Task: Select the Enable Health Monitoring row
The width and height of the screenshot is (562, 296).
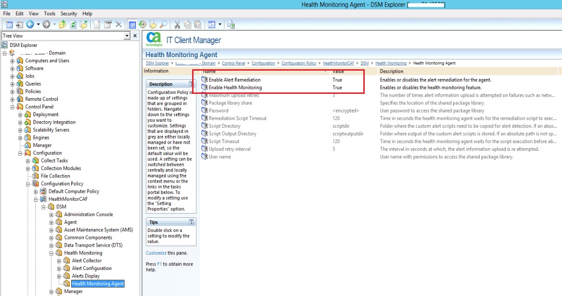Action: pyautogui.click(x=379, y=87)
